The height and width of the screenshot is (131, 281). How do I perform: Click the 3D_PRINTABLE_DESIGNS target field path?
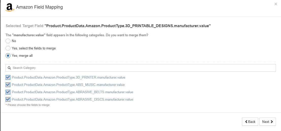pos(128,26)
